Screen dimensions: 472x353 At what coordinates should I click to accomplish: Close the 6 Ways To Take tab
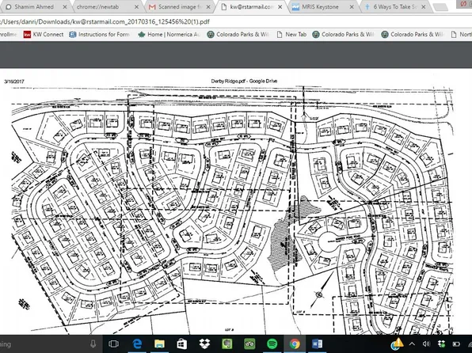423,6
